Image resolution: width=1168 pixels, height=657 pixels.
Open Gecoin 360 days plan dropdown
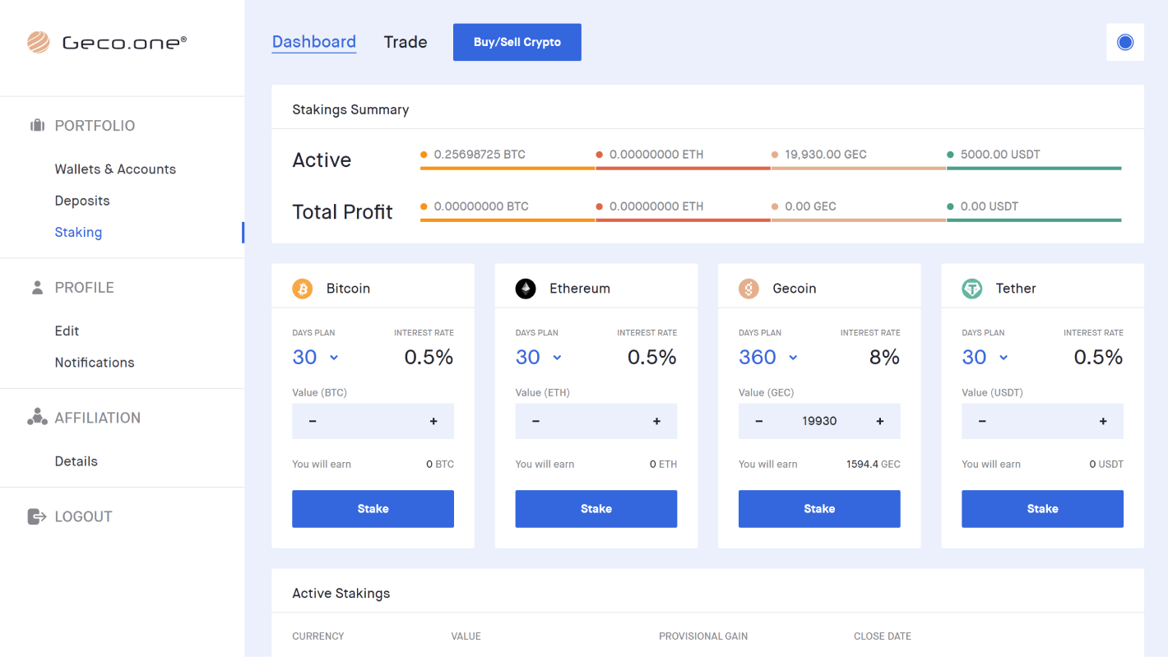(x=768, y=357)
